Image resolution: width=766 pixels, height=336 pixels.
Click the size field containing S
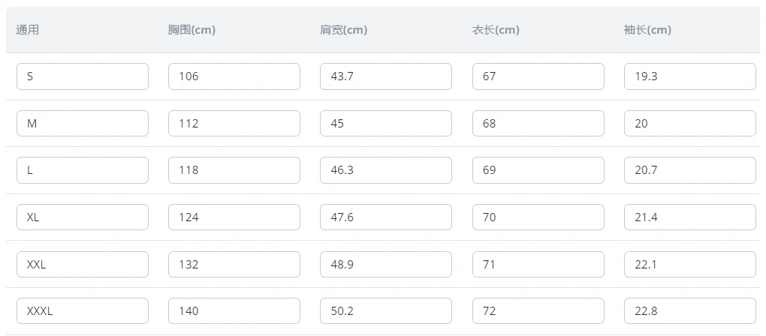coord(83,76)
